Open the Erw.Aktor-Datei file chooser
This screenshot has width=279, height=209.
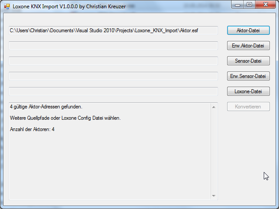248,46
